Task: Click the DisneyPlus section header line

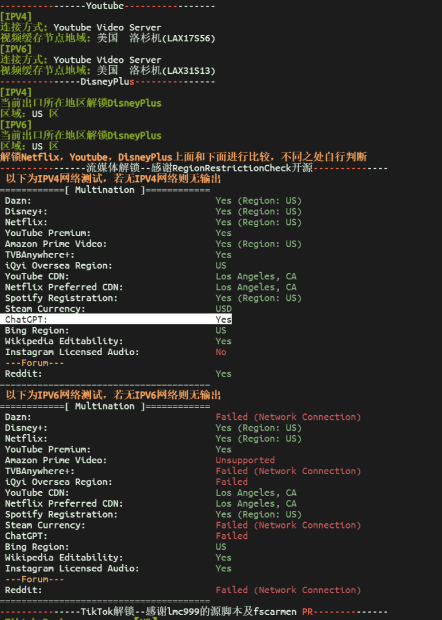Action: (x=108, y=81)
